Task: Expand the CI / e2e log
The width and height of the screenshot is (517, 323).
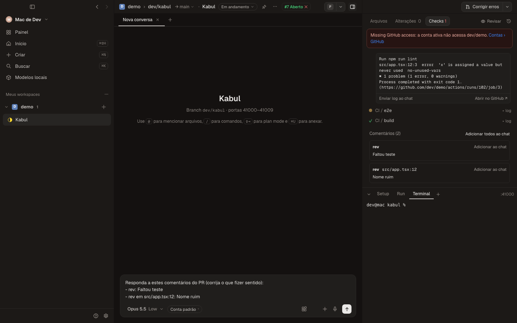Action: click(x=507, y=111)
